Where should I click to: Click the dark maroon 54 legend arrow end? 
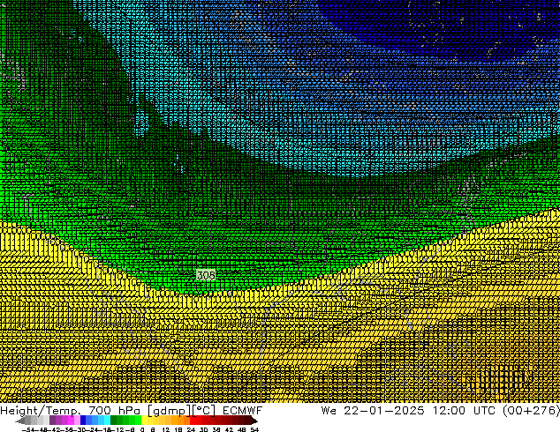pos(254,420)
